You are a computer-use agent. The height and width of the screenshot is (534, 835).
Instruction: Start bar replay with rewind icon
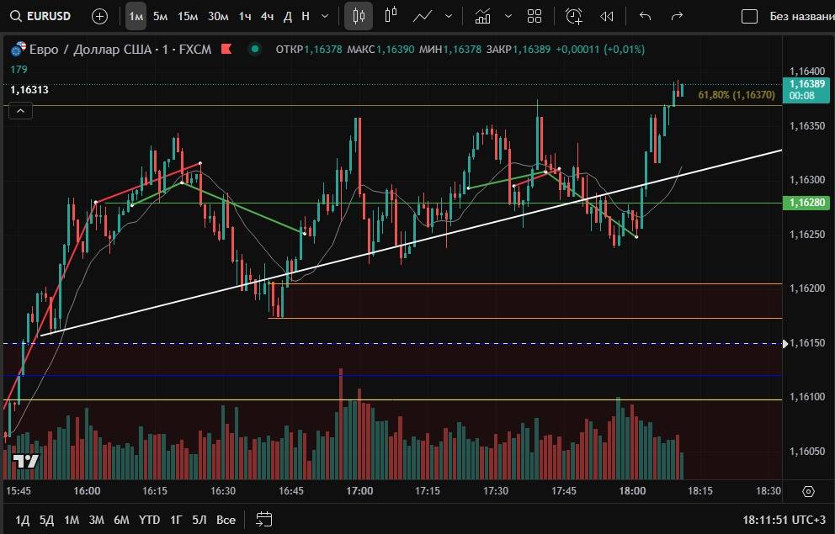[x=606, y=16]
